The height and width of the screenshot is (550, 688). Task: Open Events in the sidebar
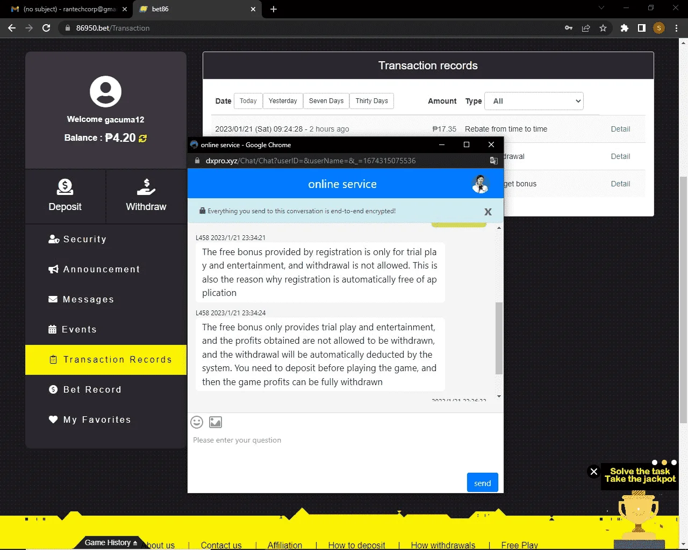[x=73, y=329]
